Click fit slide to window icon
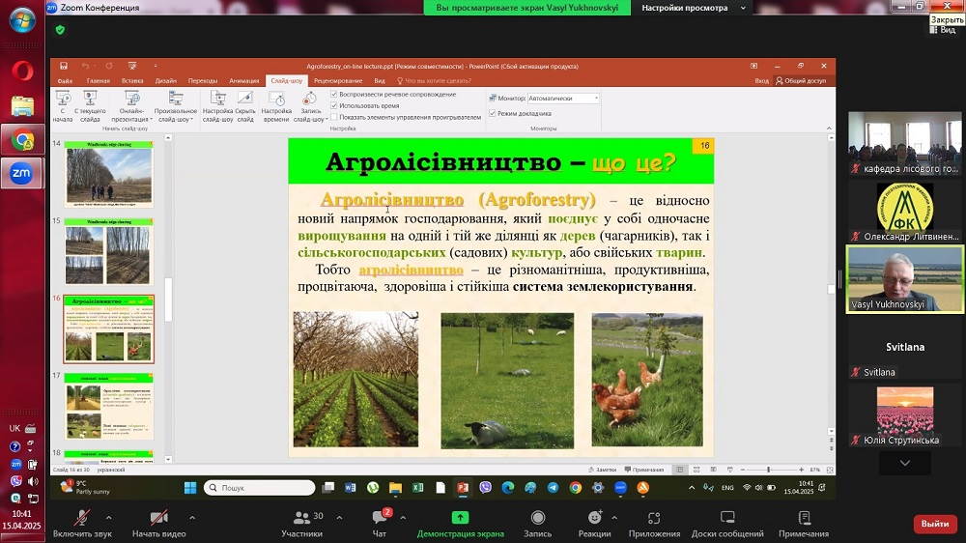 [829, 470]
